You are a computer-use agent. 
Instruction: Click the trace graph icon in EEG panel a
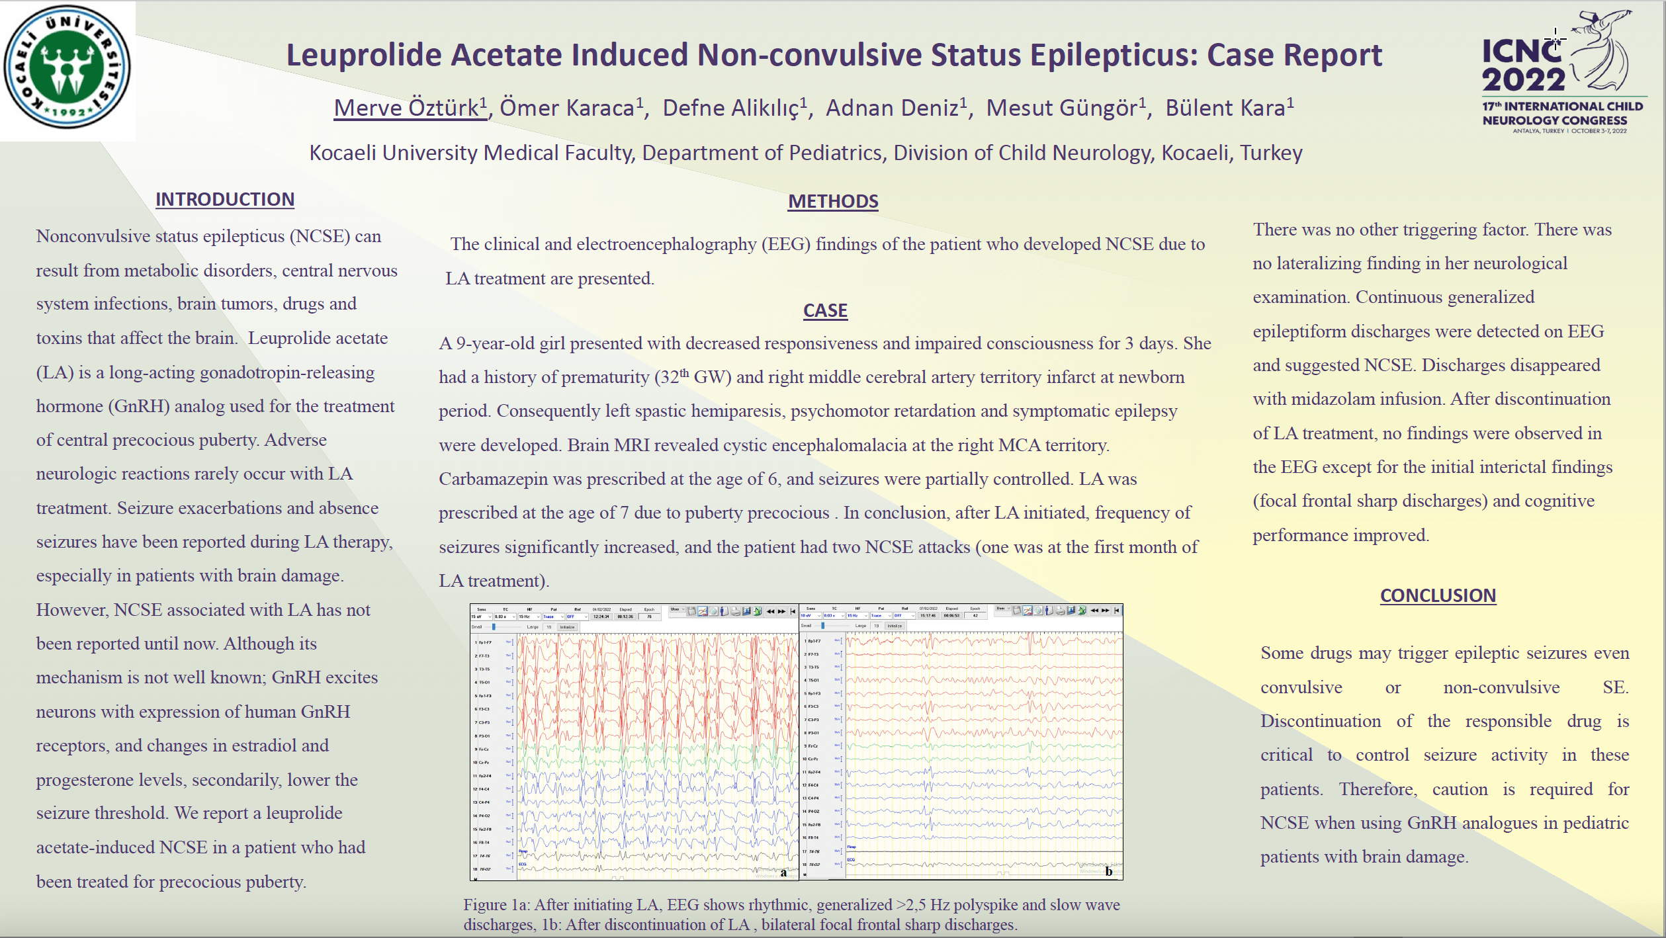pyautogui.click(x=703, y=611)
